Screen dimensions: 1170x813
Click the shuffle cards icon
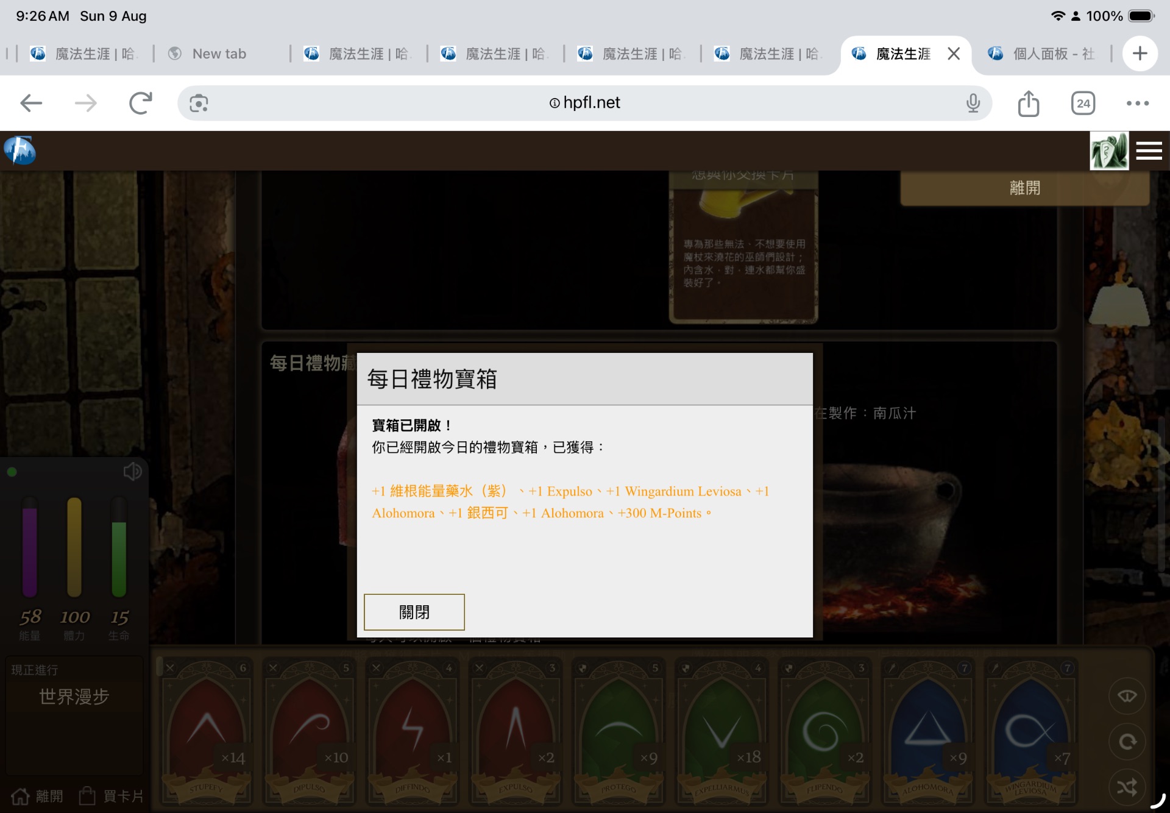click(1127, 787)
